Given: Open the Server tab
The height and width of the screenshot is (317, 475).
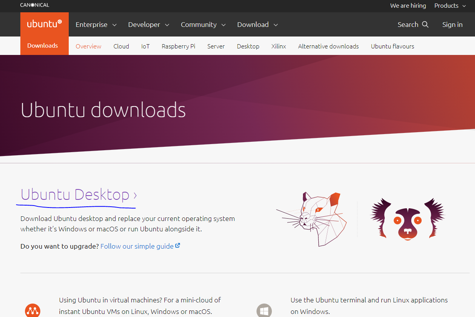Looking at the screenshot, I should point(216,46).
